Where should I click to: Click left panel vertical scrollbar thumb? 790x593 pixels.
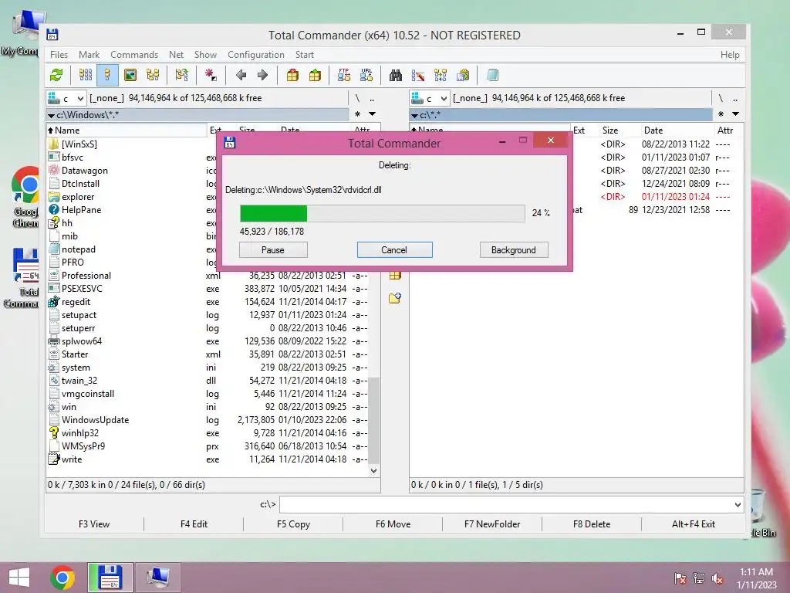pos(373,421)
